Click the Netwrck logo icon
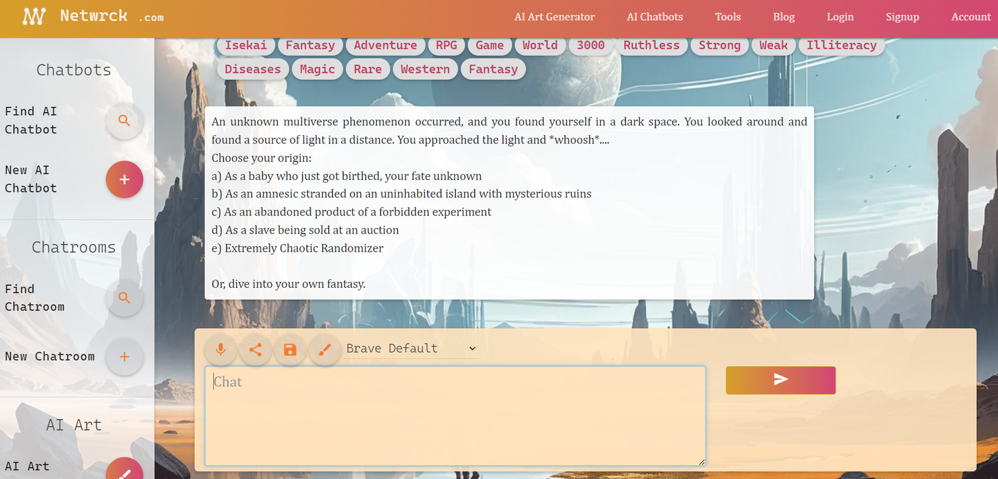 point(34,16)
